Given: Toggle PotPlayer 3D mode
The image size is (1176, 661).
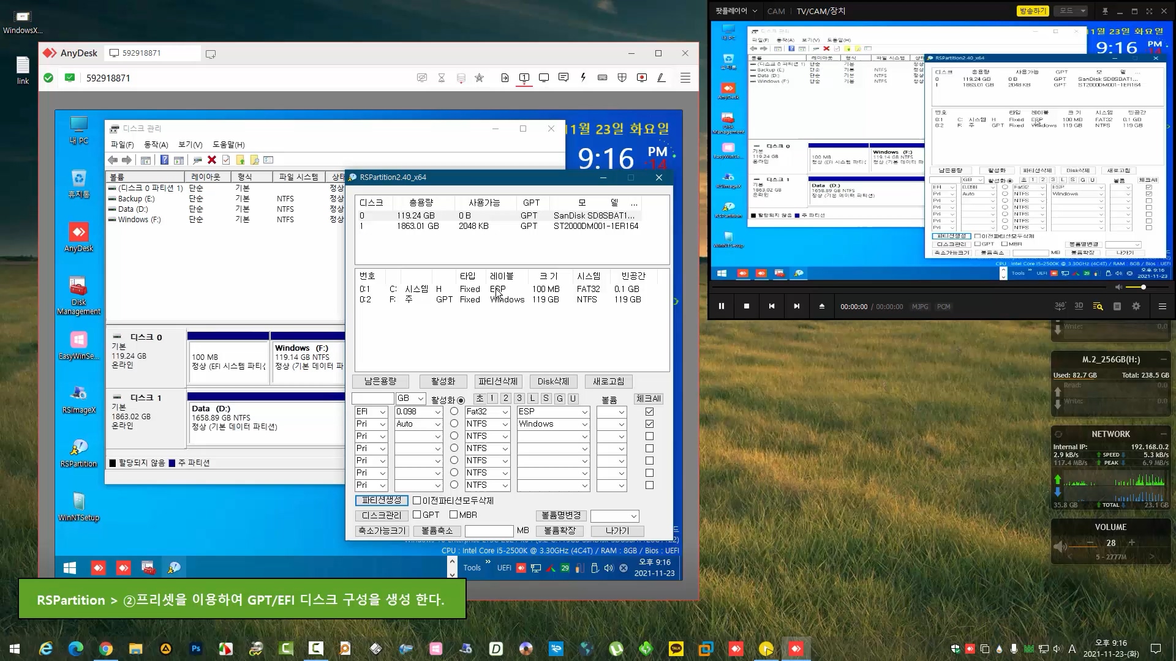Looking at the screenshot, I should (1079, 306).
